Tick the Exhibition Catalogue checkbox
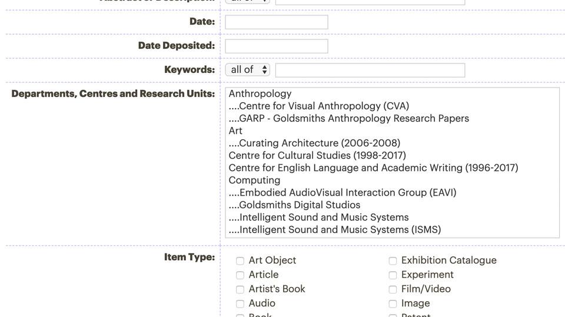Viewport: 565px width, 317px height. point(393,261)
